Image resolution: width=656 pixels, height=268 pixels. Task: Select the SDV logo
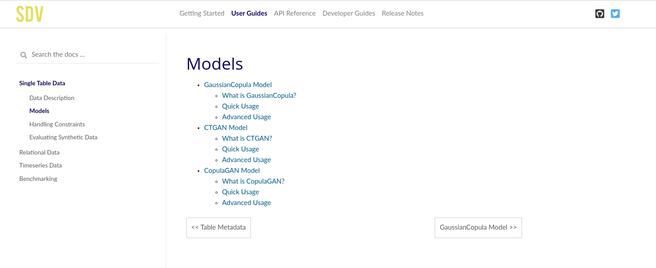click(x=29, y=13)
